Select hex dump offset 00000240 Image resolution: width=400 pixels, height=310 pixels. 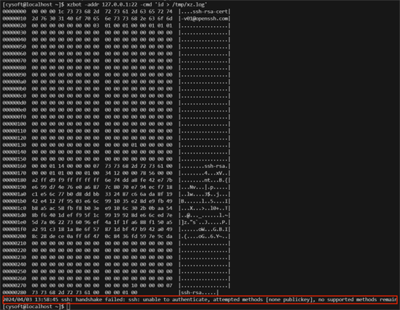14,264
